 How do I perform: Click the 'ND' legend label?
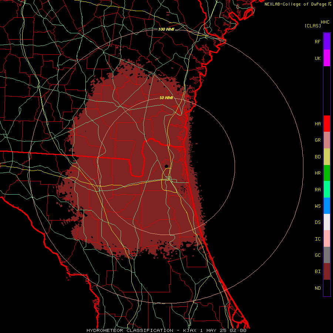[x=317, y=288]
